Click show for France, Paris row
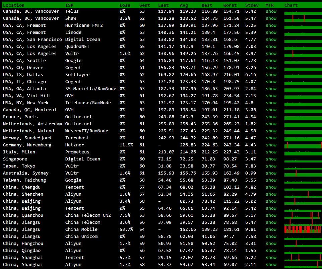 271,117
